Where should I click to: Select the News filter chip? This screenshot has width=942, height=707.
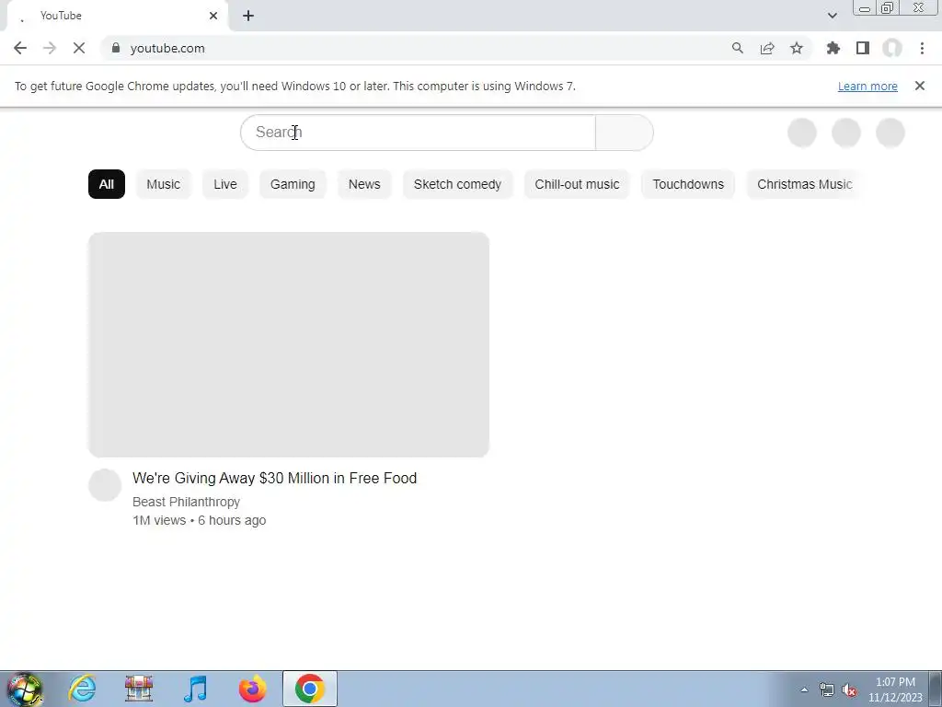(x=364, y=184)
